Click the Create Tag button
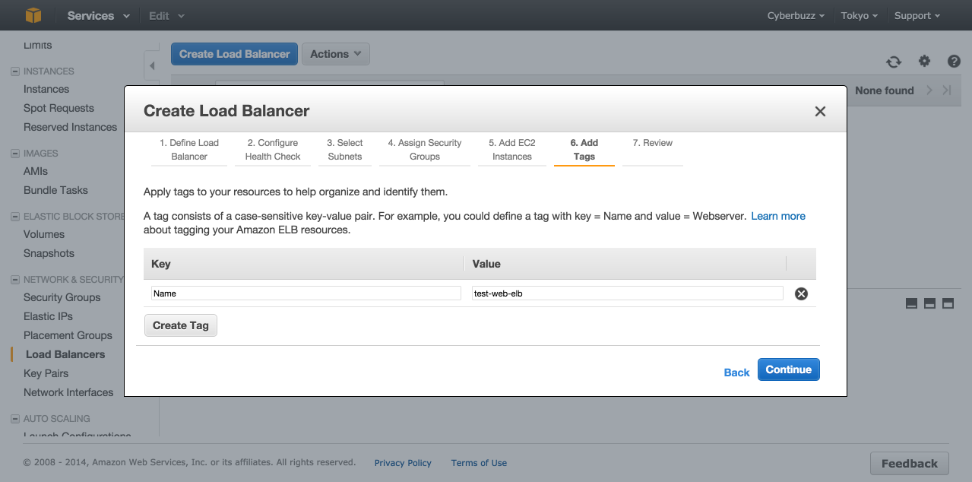 click(x=181, y=325)
